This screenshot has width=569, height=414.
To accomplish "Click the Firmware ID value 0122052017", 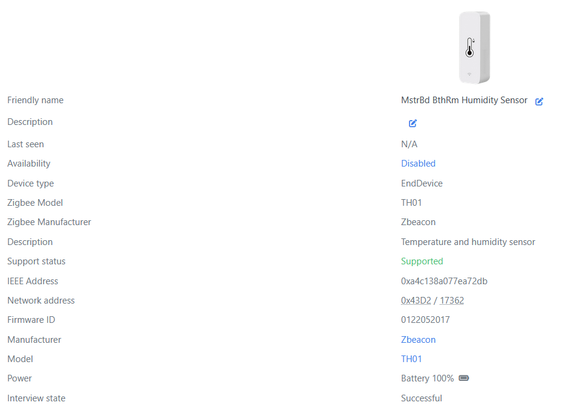I will click(425, 320).
